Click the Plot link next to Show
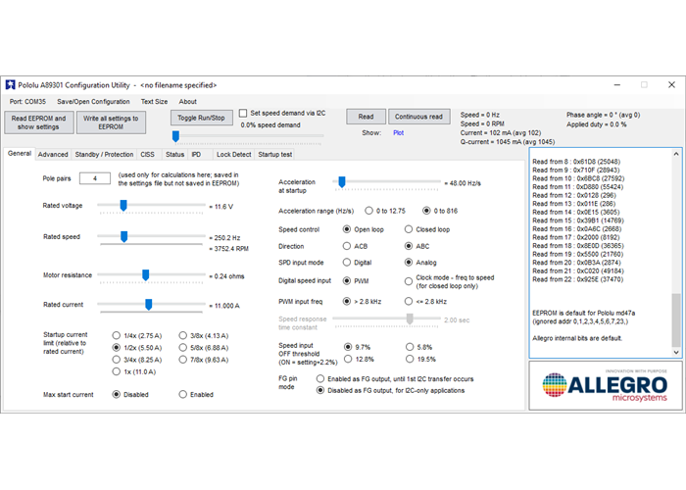Screen dimensions: 686x490 [398, 132]
